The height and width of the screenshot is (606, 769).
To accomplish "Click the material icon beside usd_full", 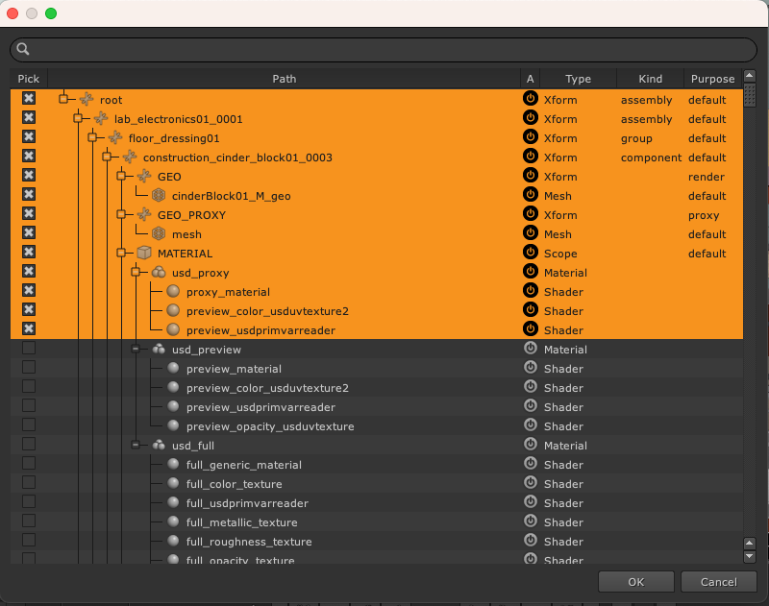I will pyautogui.click(x=159, y=445).
